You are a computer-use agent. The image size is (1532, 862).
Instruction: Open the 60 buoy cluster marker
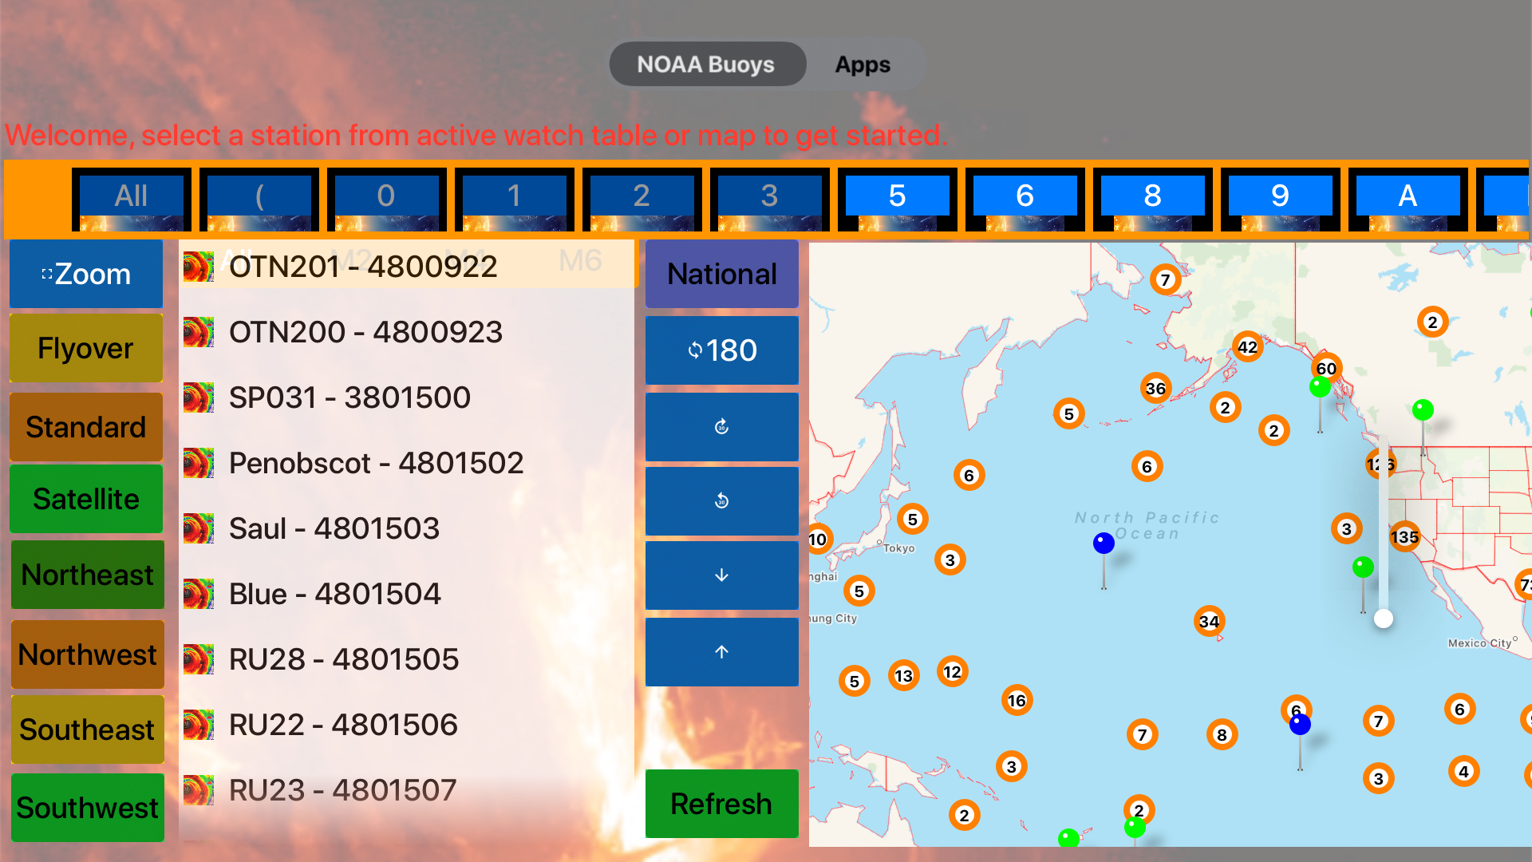point(1326,369)
